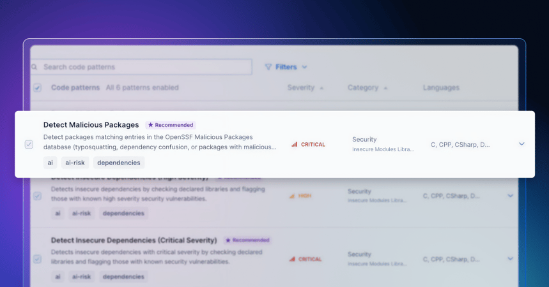Image resolution: width=549 pixels, height=287 pixels.
Task: Expand the Critical Severity dependencies row chevron
Action: click(510, 259)
